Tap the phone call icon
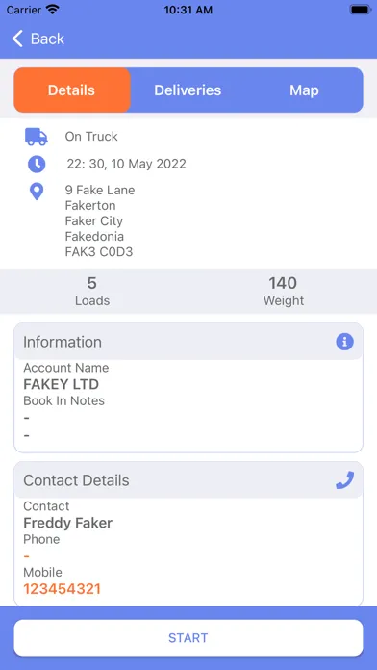 pos(344,479)
